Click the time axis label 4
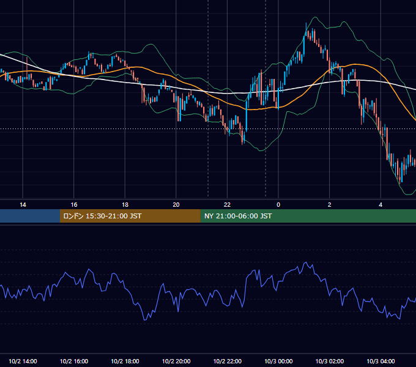 click(x=381, y=205)
